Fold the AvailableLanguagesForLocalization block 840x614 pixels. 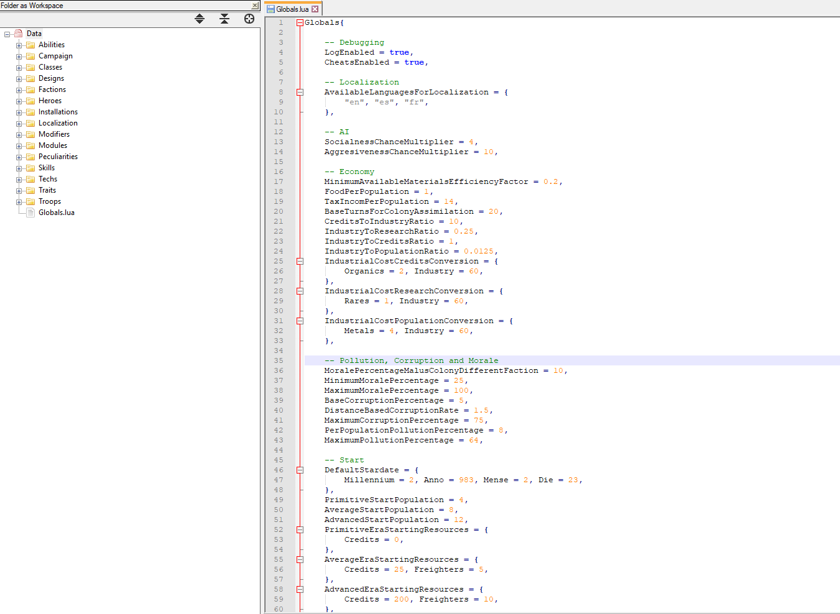(x=300, y=92)
